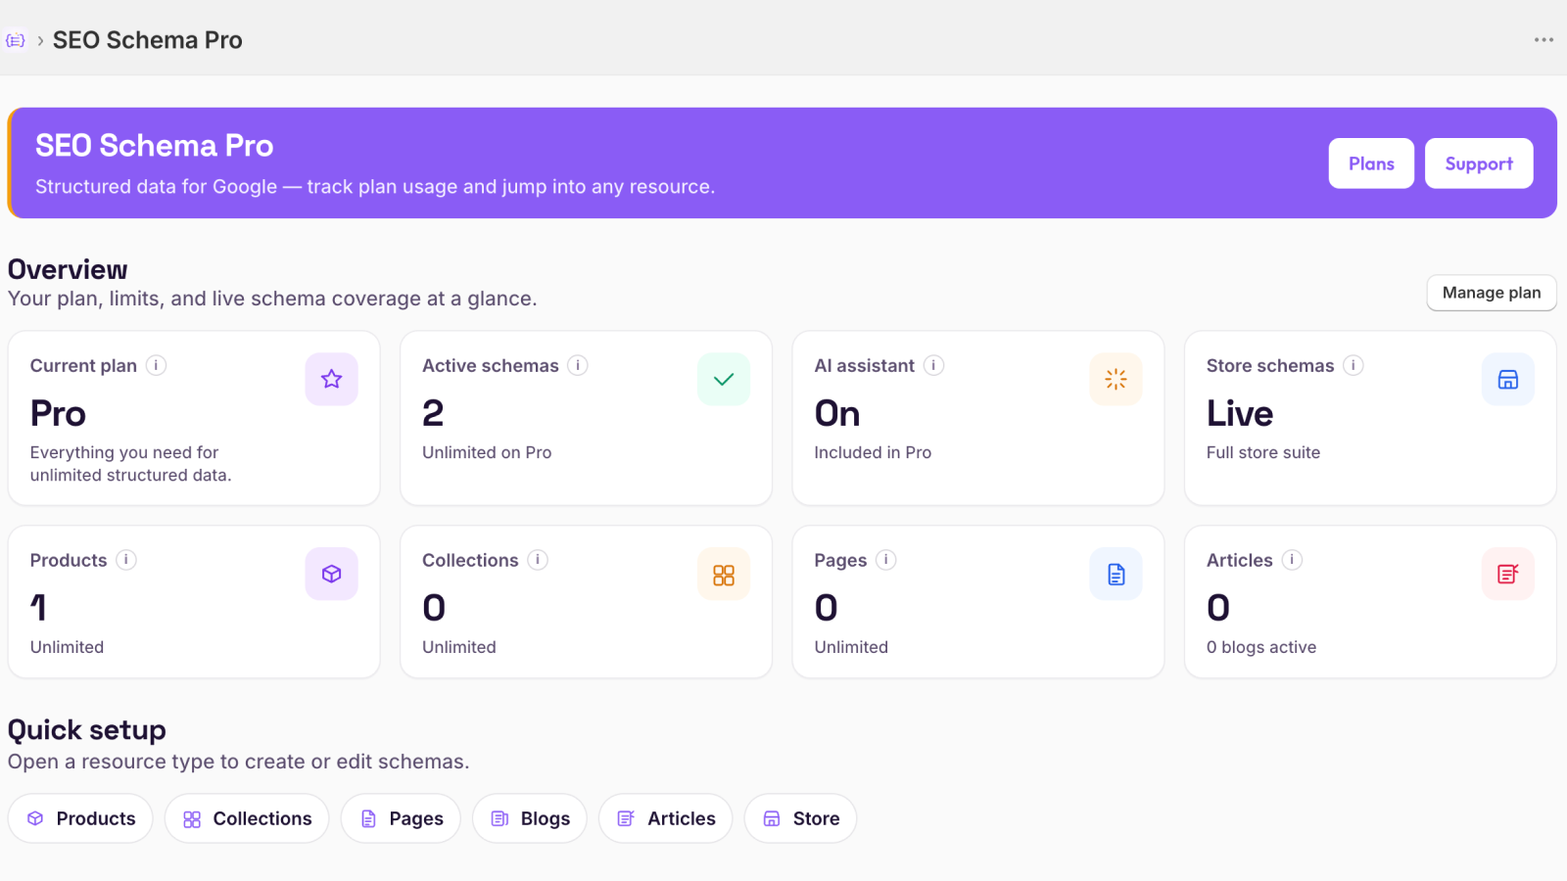Click the 'Included in Pro' text
The width and height of the screenshot is (1567, 881).
coord(873,452)
